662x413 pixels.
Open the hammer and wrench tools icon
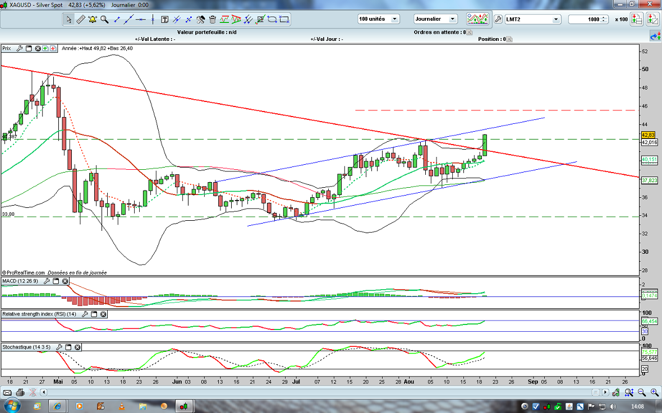pos(201,19)
